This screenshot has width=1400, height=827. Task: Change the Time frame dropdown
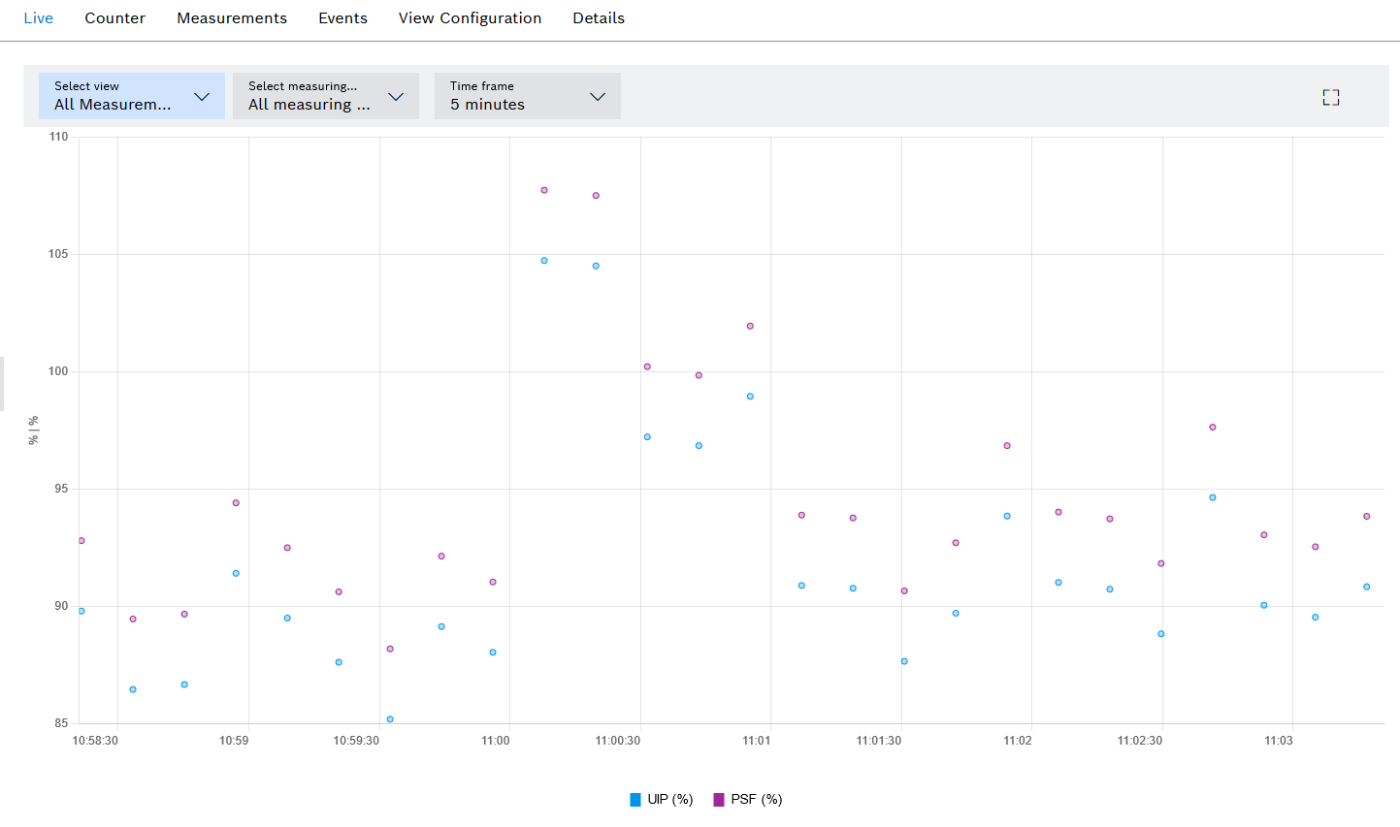click(528, 96)
